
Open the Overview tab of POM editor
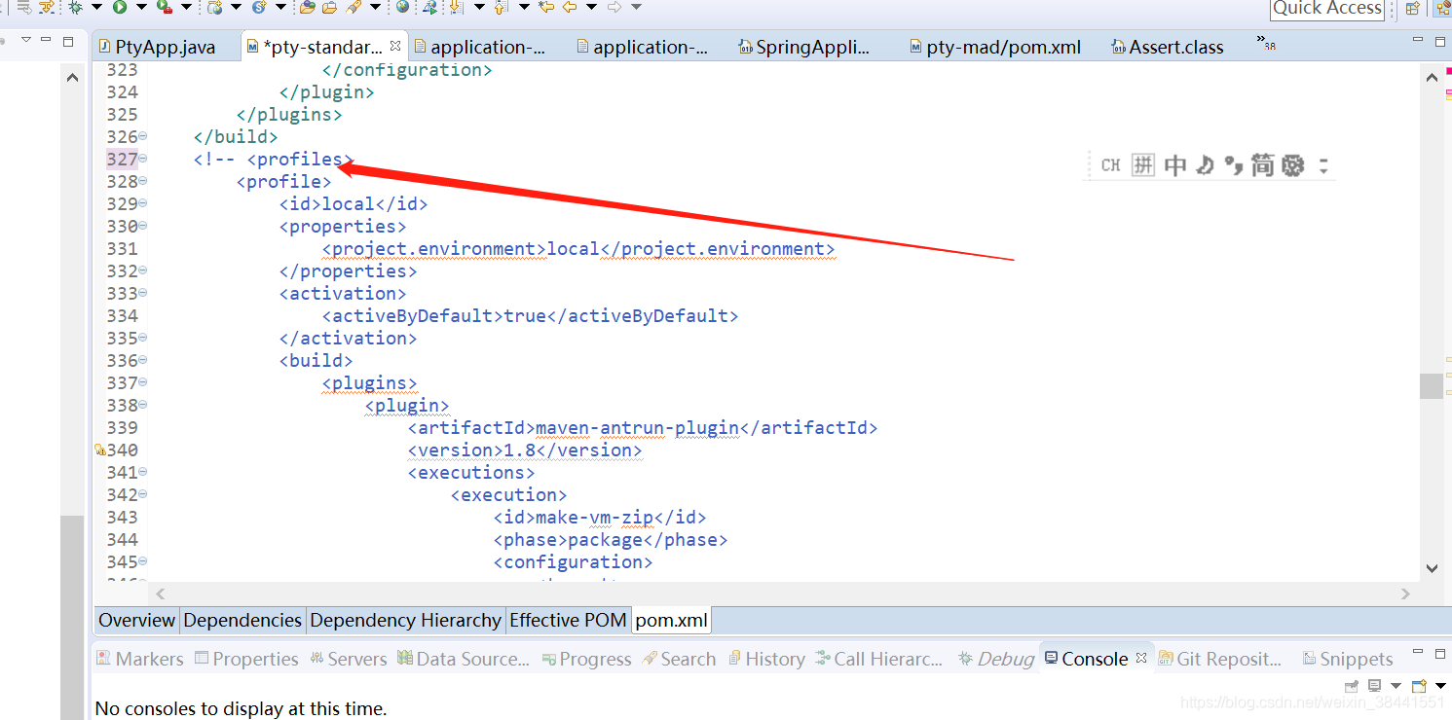point(137,620)
